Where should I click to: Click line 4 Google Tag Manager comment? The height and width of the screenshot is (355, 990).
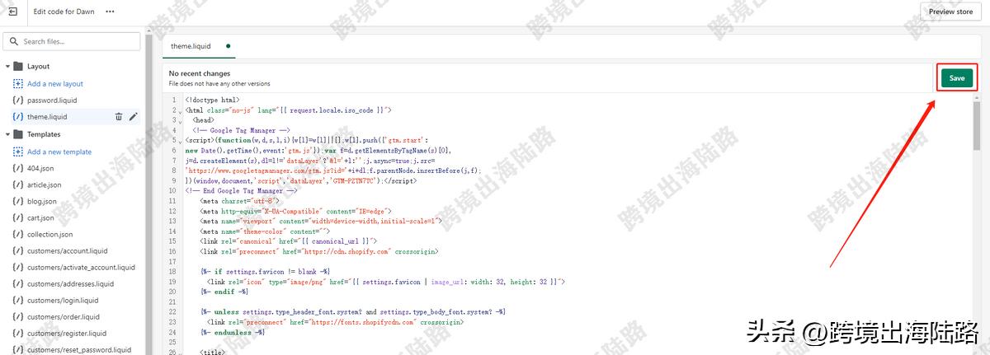click(241, 130)
